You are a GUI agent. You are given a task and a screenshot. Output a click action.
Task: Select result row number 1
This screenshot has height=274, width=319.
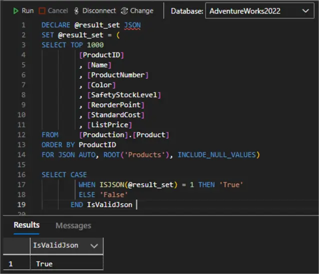tap(10, 264)
